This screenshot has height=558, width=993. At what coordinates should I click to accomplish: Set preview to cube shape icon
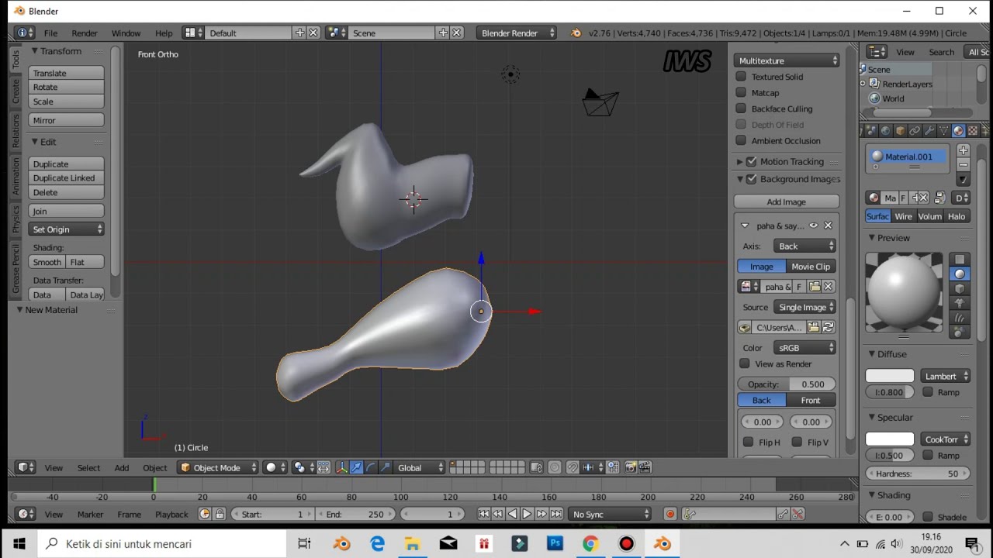[x=960, y=288]
